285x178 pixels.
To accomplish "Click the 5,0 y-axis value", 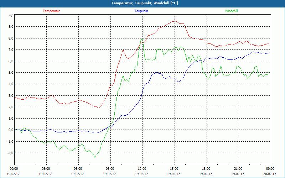I will 11,73.
